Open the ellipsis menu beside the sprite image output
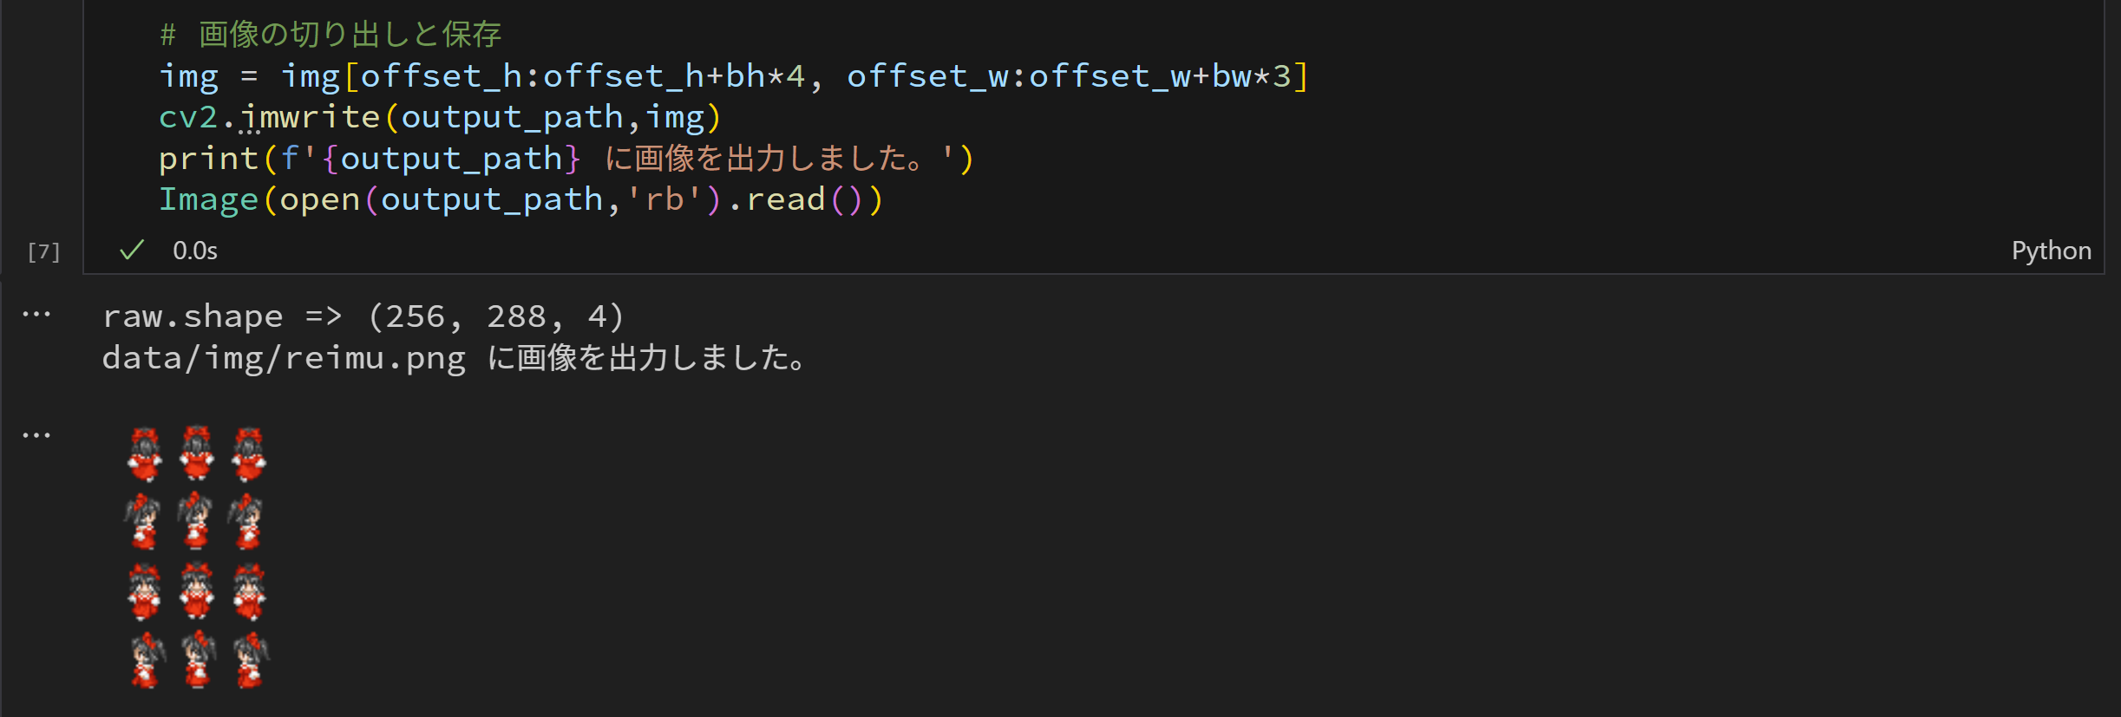The height and width of the screenshot is (717, 2121). (x=36, y=434)
